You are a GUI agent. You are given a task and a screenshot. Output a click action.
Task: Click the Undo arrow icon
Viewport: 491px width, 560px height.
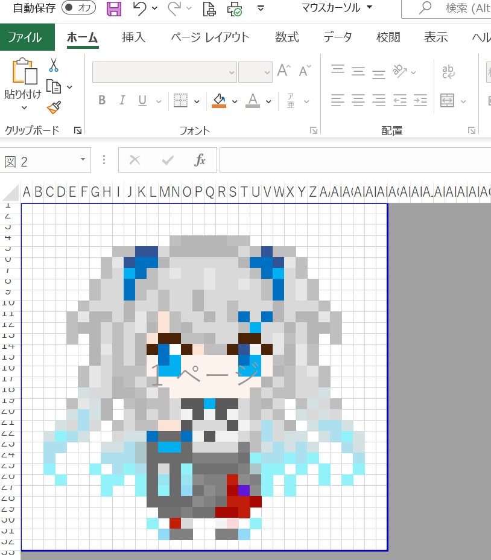pyautogui.click(x=139, y=8)
